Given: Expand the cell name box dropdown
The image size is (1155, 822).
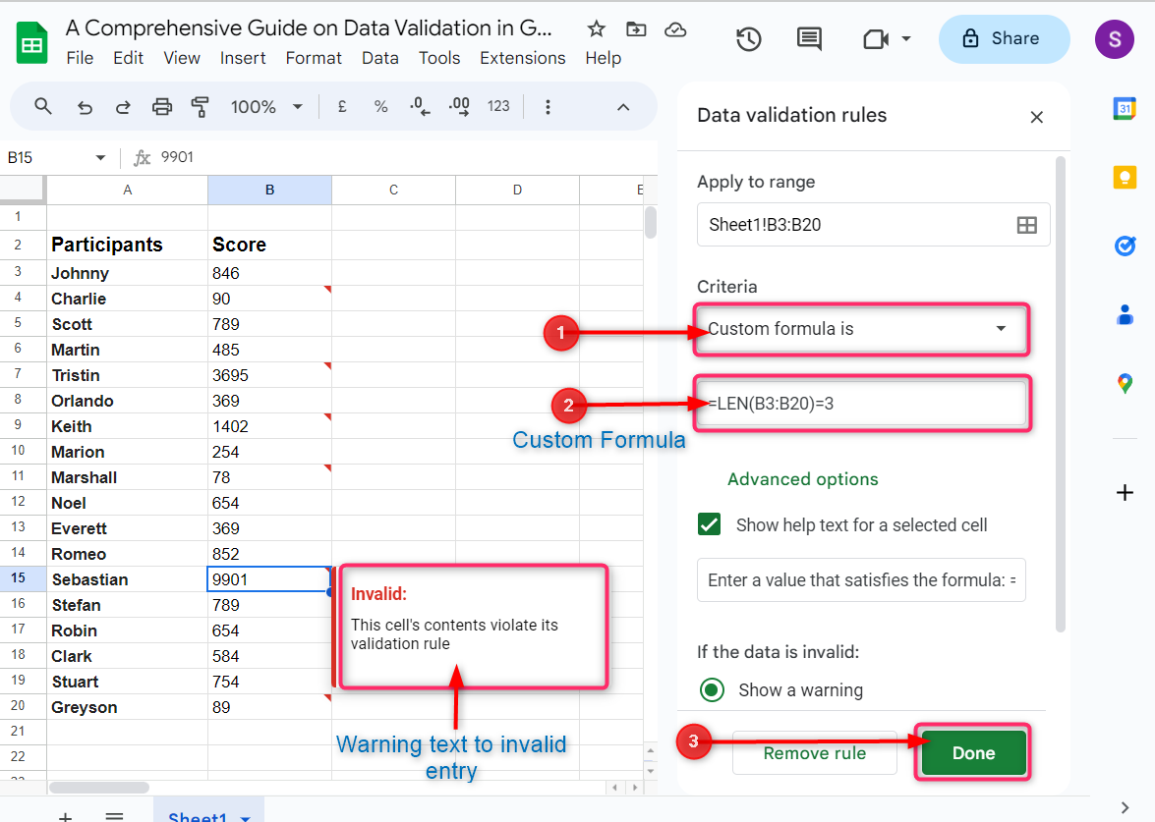Looking at the screenshot, I should click(100, 158).
